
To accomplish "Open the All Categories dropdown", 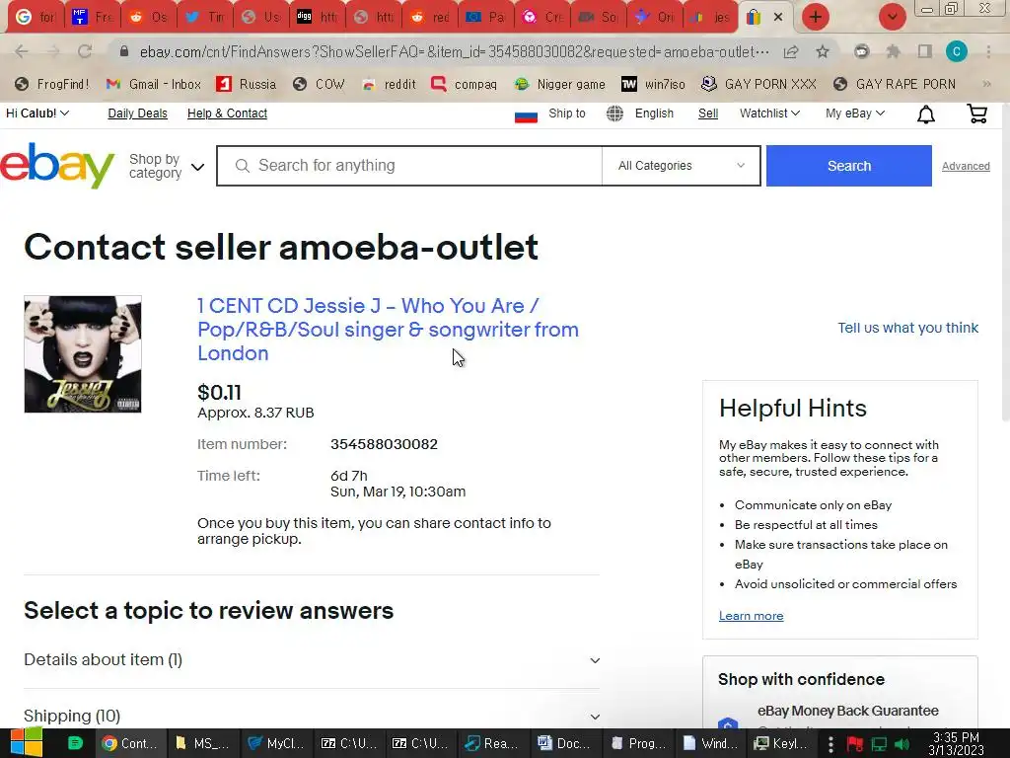I will 681,166.
